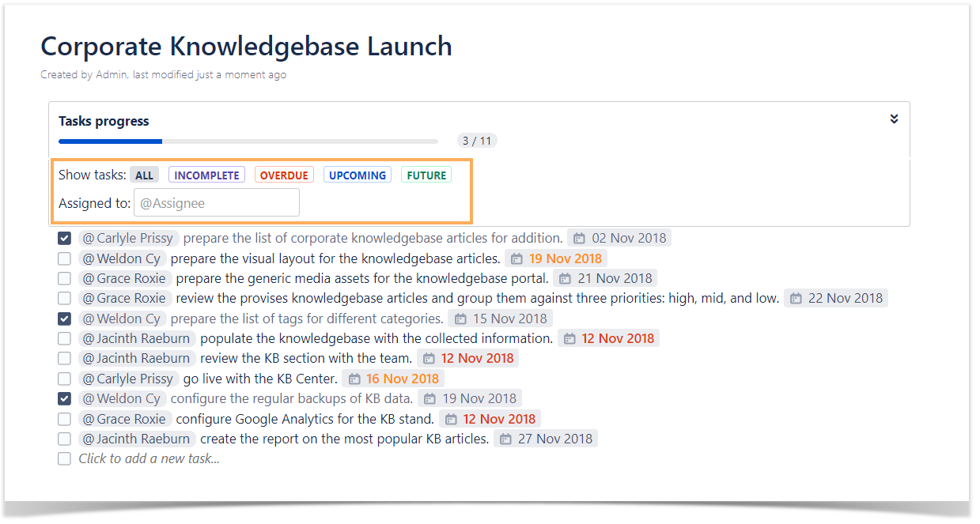The image size is (980, 524).
Task: Check the review provises knowledgebase articles task
Action: 65,298
